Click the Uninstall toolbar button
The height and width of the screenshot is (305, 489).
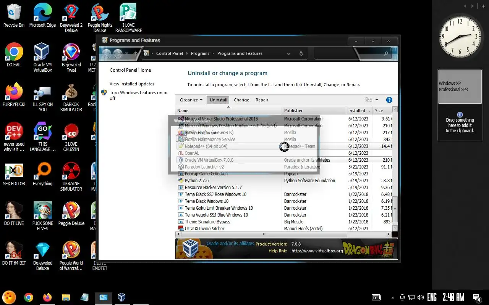(x=219, y=100)
